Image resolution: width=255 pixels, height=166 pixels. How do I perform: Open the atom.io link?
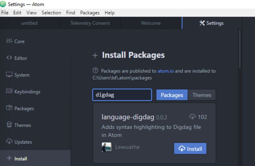click(165, 71)
